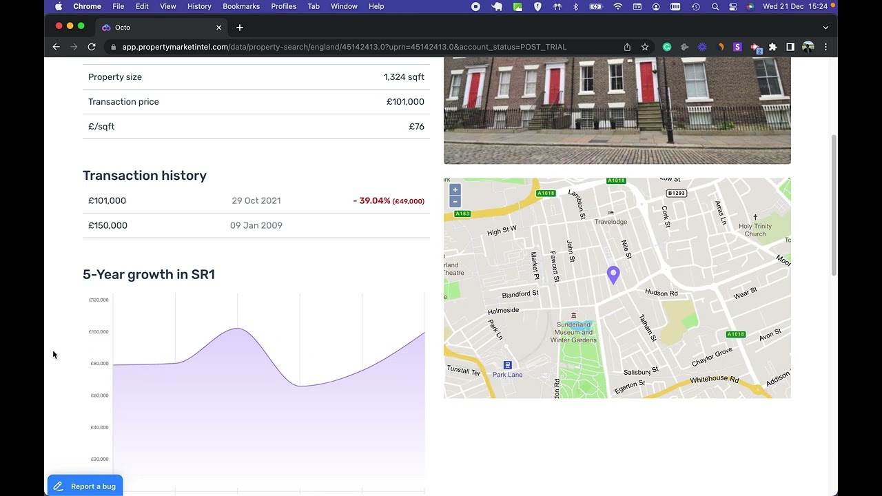Click the Holy Trinity Church cross icon

(755, 217)
